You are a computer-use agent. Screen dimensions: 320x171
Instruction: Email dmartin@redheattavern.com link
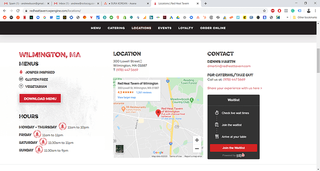[229, 66]
